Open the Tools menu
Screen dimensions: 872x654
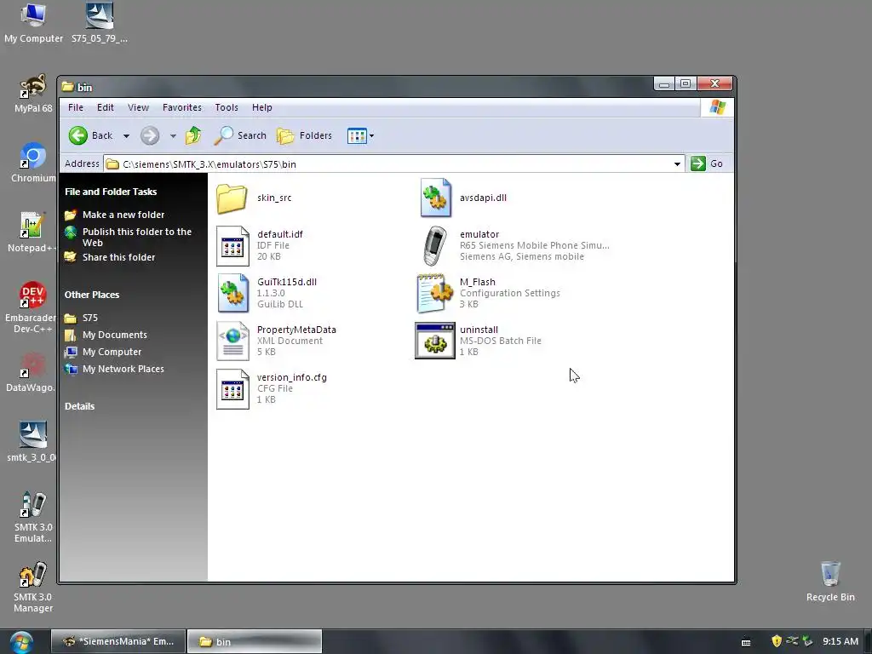pos(227,107)
